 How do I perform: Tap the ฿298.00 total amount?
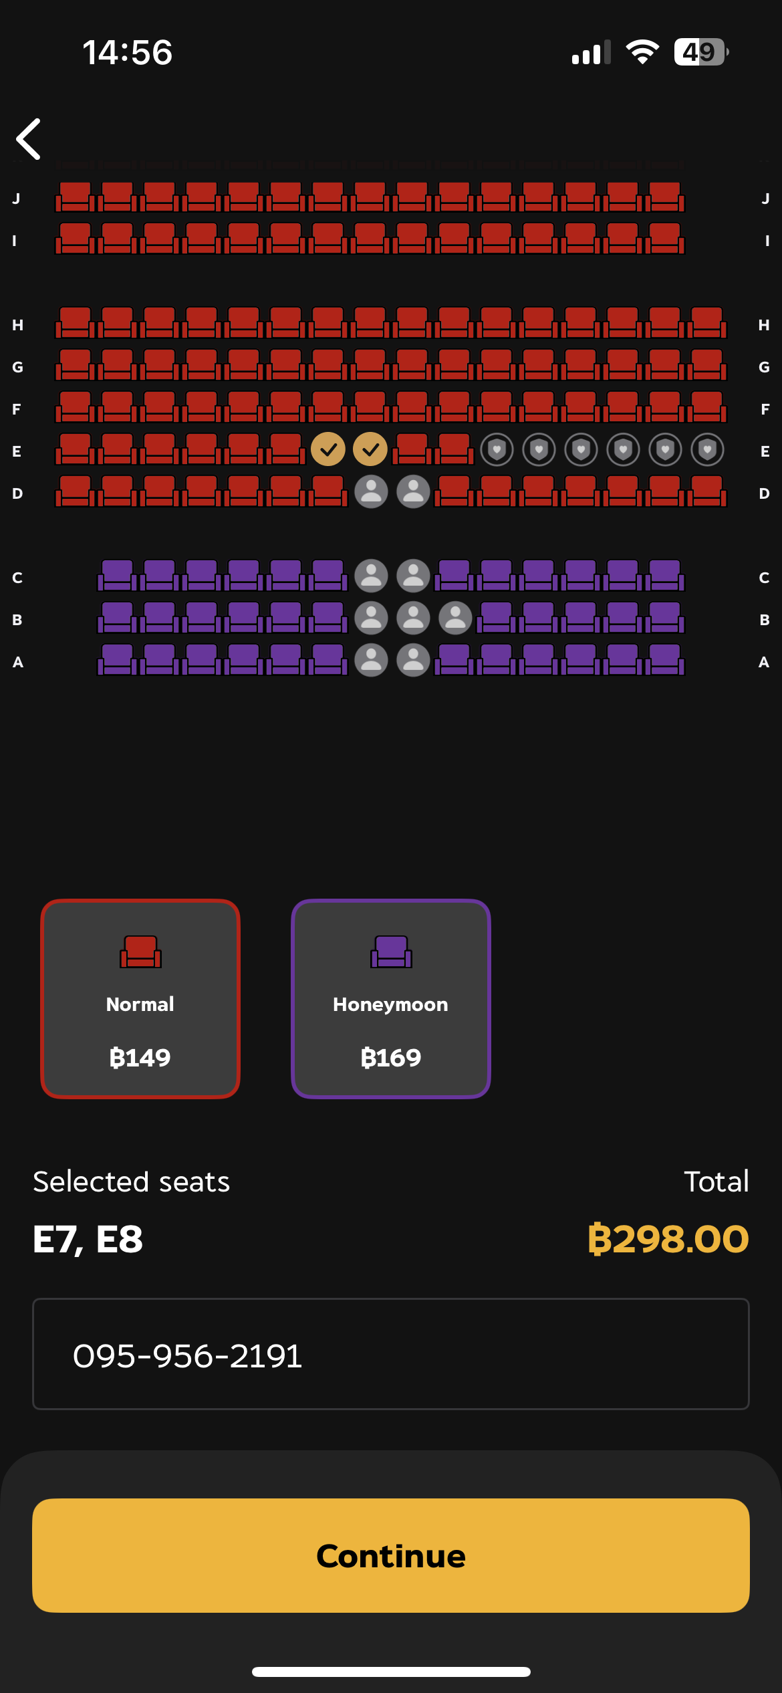tap(668, 1239)
